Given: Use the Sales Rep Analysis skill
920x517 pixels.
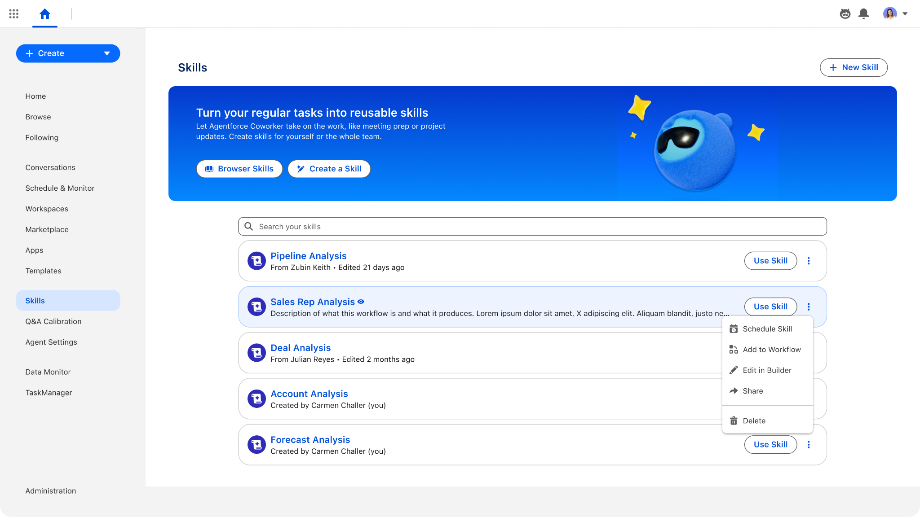Looking at the screenshot, I should click(770, 307).
